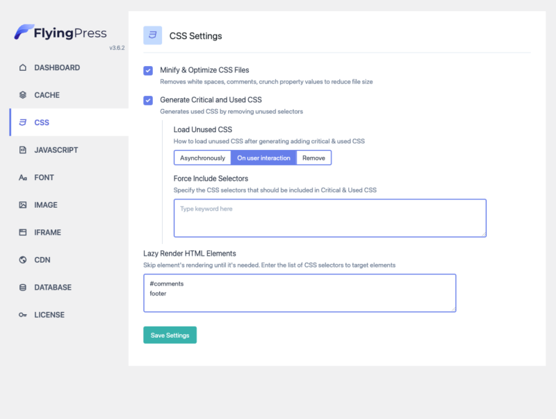
Task: Click the Image optimization icon
Action: (22, 204)
